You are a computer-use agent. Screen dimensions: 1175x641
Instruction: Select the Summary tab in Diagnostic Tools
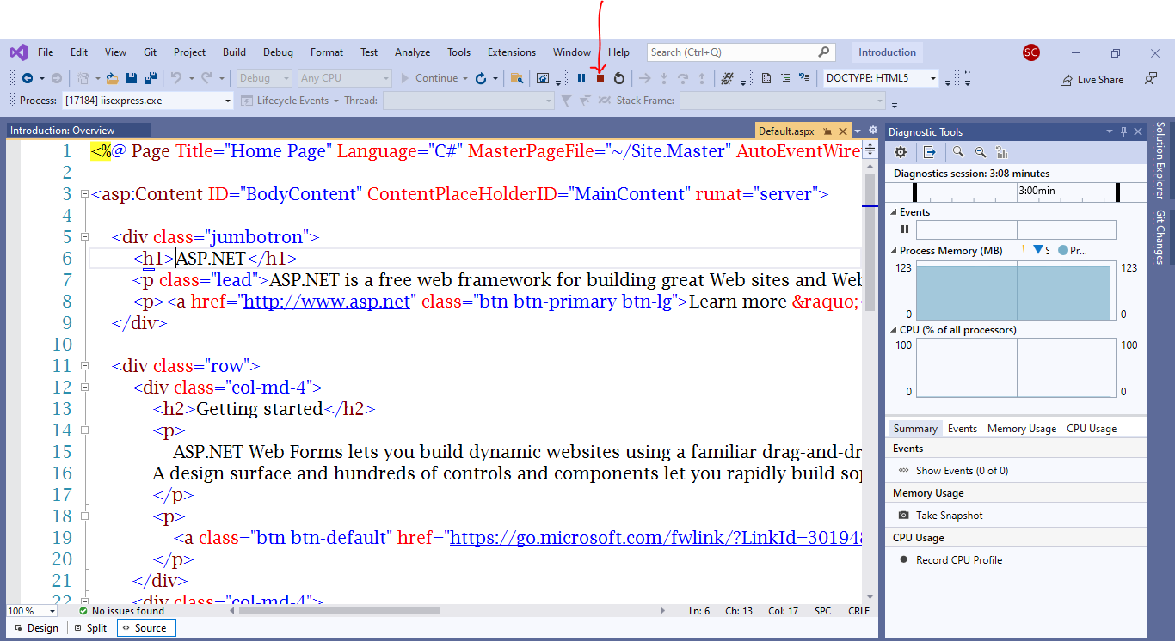pos(915,429)
